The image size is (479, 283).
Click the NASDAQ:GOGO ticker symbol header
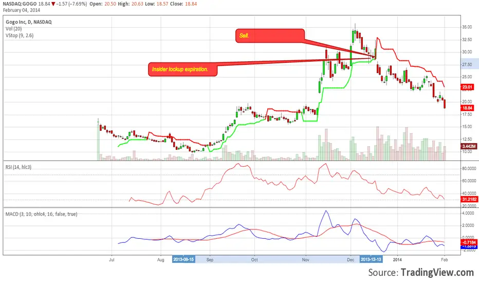(20, 4)
